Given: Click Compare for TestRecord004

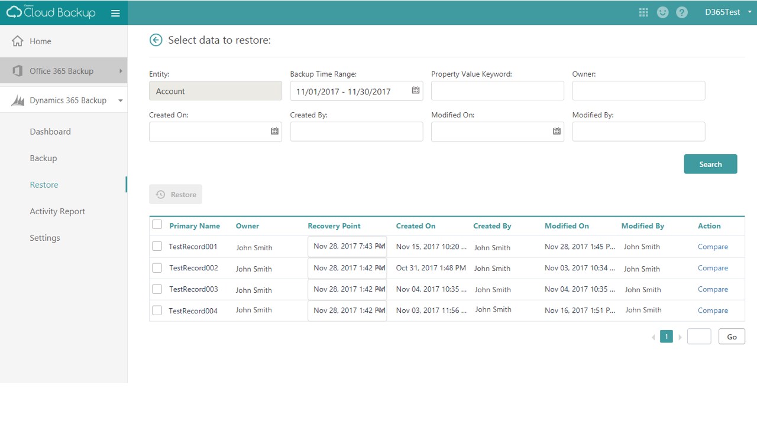Looking at the screenshot, I should point(713,310).
